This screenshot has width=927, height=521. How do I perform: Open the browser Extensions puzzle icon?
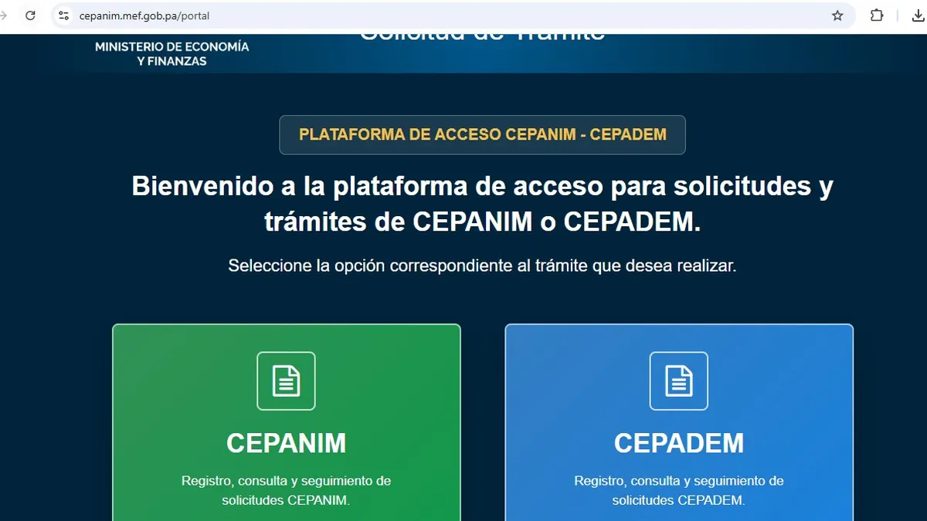coord(877,15)
